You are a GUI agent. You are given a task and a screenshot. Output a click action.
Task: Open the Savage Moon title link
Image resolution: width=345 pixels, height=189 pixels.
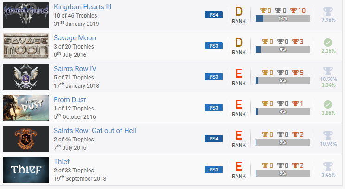[x=75, y=38]
